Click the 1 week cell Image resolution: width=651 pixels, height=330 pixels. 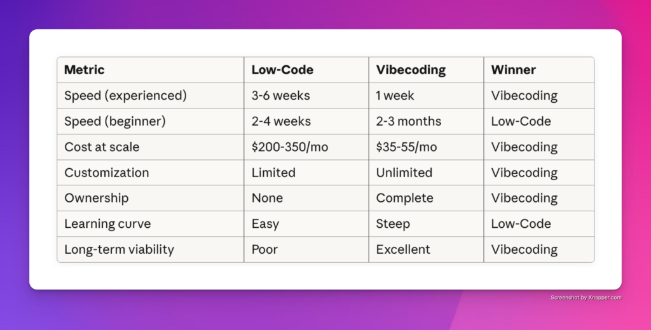(x=395, y=96)
